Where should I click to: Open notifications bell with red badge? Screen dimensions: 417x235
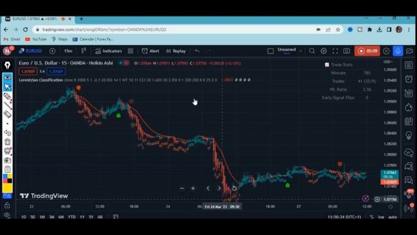pos(409,195)
